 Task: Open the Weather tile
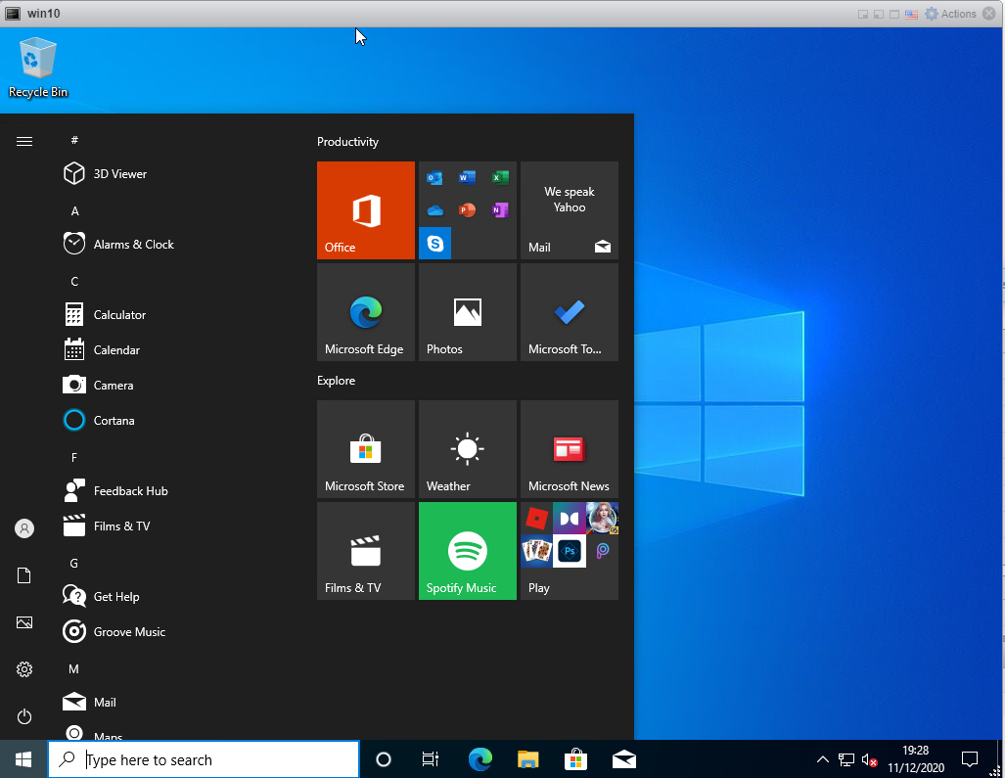click(x=467, y=449)
